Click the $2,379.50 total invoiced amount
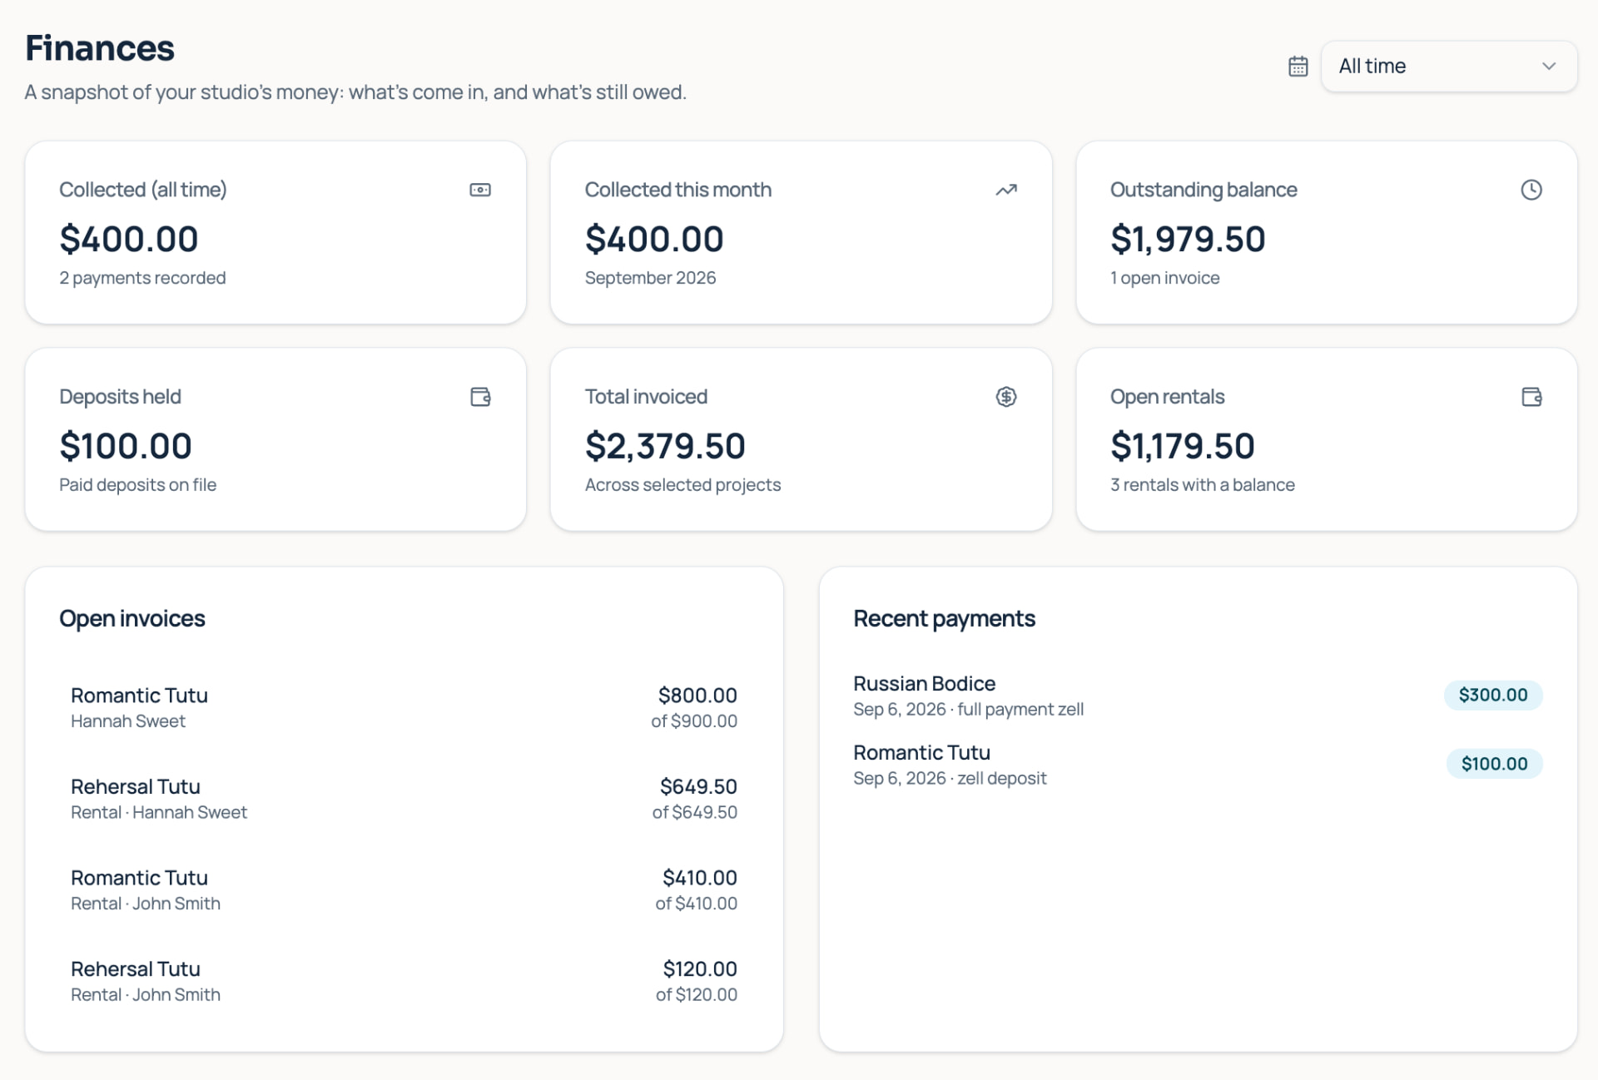Image resolution: width=1598 pixels, height=1080 pixels. click(665, 447)
